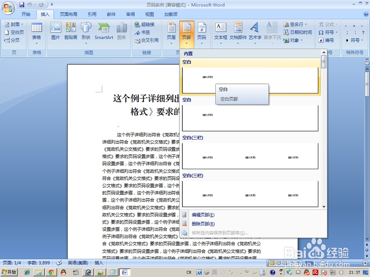370x277 pixels.
Task: Insert a SmartArt graphic
Action: (x=104, y=31)
